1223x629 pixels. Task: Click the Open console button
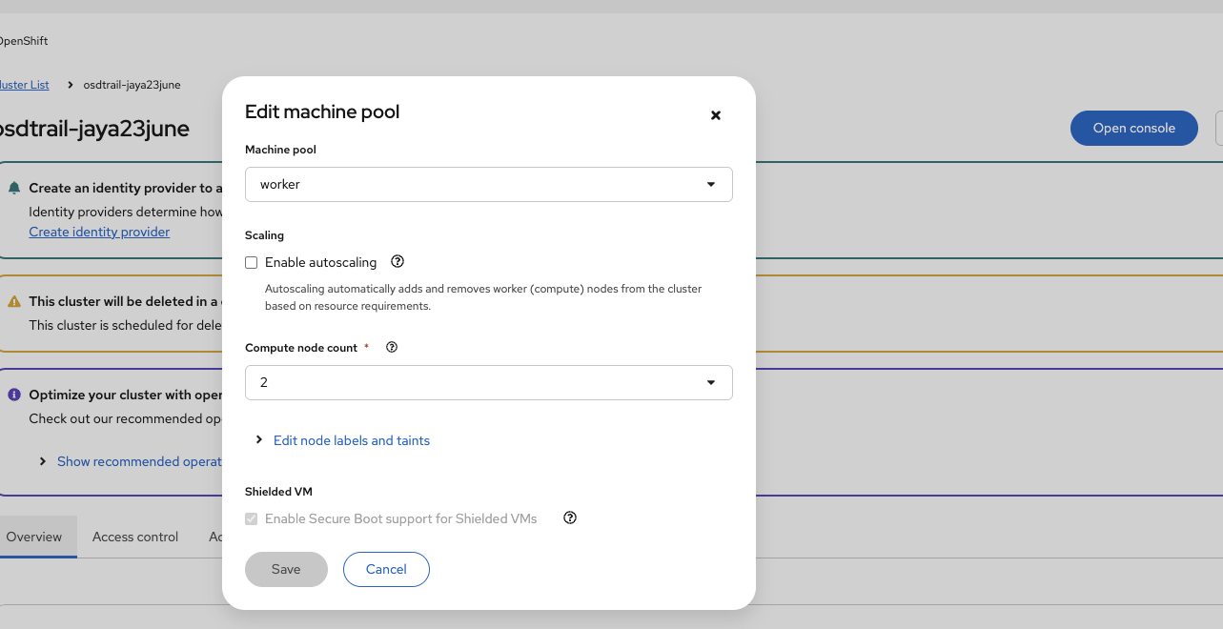[x=1133, y=129]
